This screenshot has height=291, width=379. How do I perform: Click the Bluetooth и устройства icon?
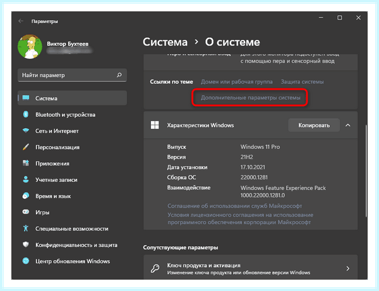tap(26, 114)
